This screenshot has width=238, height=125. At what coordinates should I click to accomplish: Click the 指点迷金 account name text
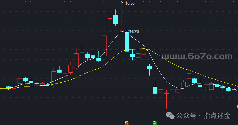click(x=217, y=116)
